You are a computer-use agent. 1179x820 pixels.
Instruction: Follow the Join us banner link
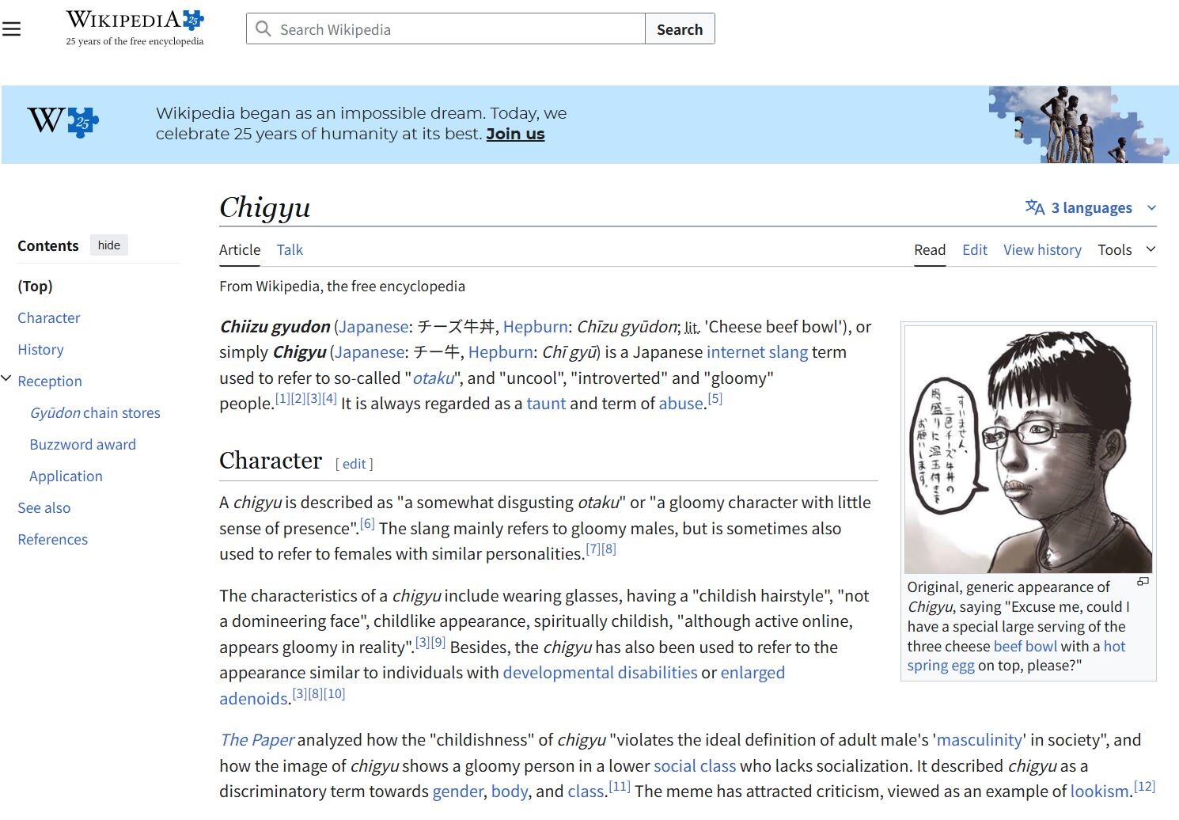tap(515, 134)
